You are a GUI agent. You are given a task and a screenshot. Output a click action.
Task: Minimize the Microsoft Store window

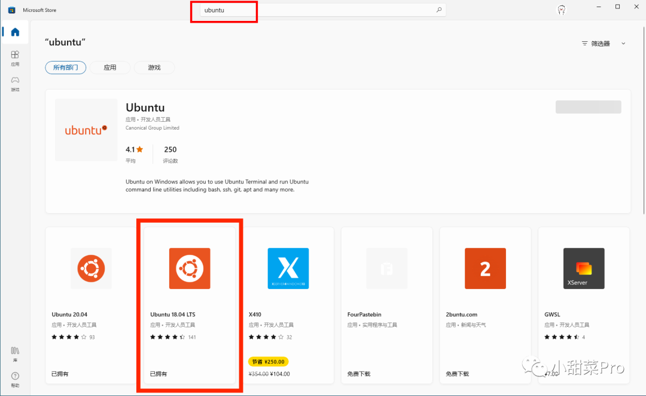[x=599, y=7]
